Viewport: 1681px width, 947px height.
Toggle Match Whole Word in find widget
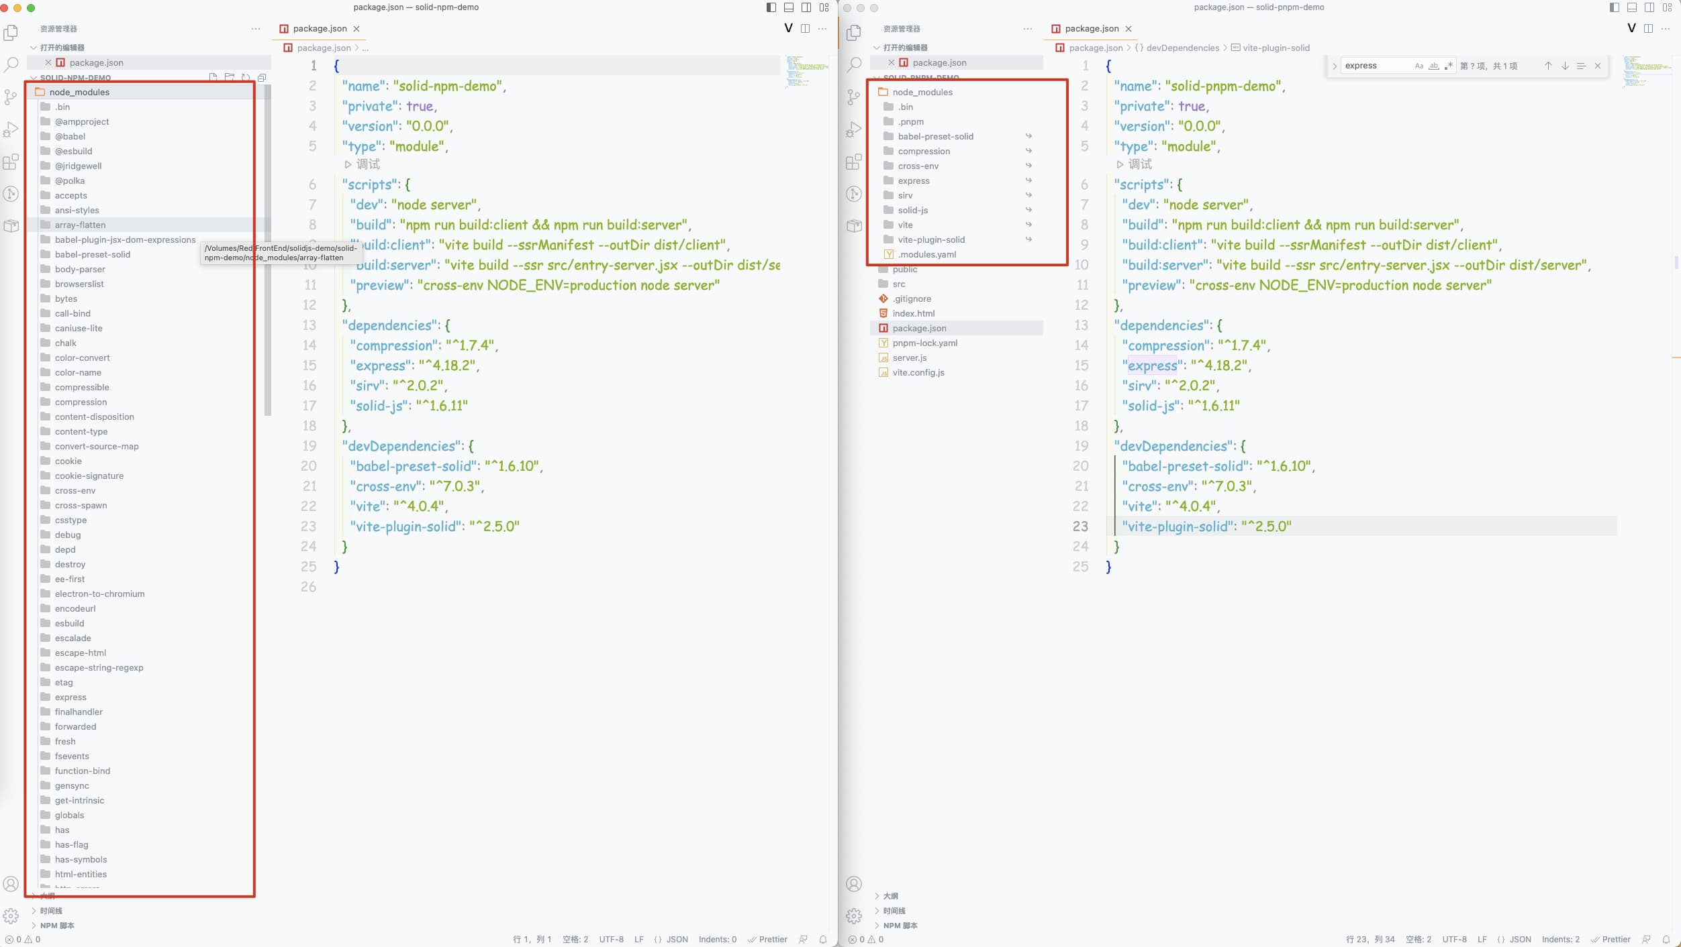click(x=1434, y=66)
